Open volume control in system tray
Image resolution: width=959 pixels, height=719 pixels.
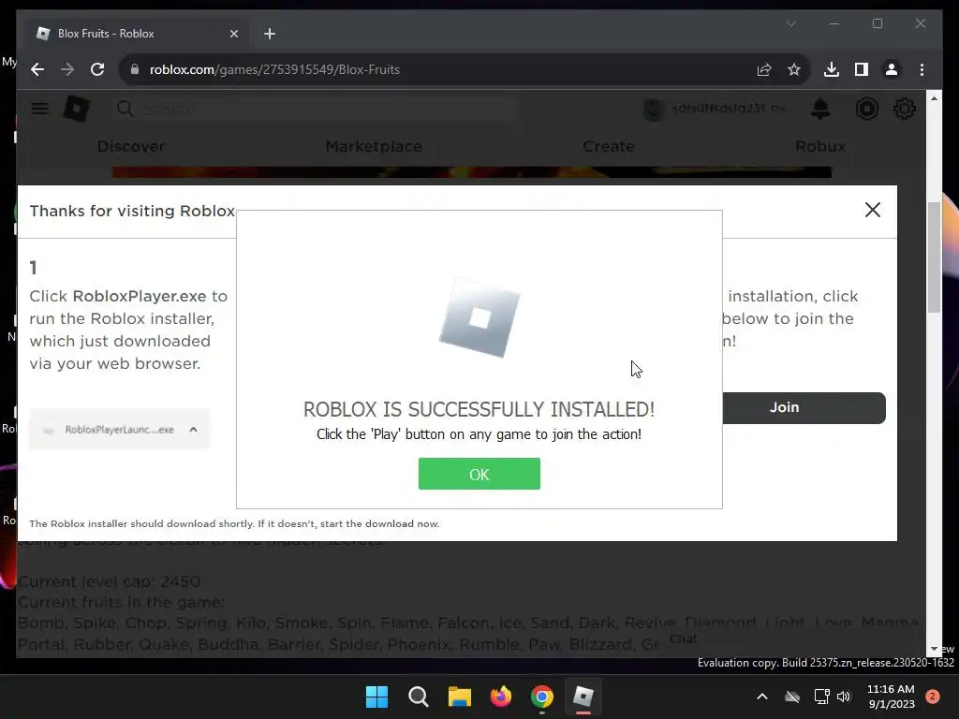(x=844, y=697)
